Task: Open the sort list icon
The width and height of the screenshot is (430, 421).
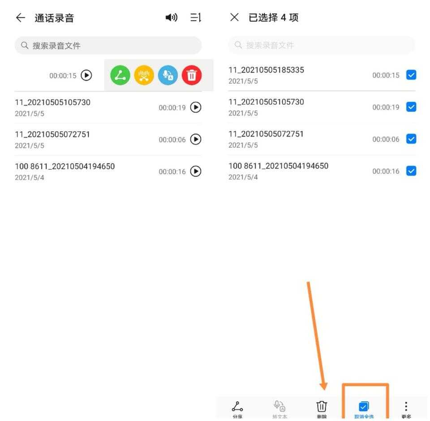Action: (196, 17)
